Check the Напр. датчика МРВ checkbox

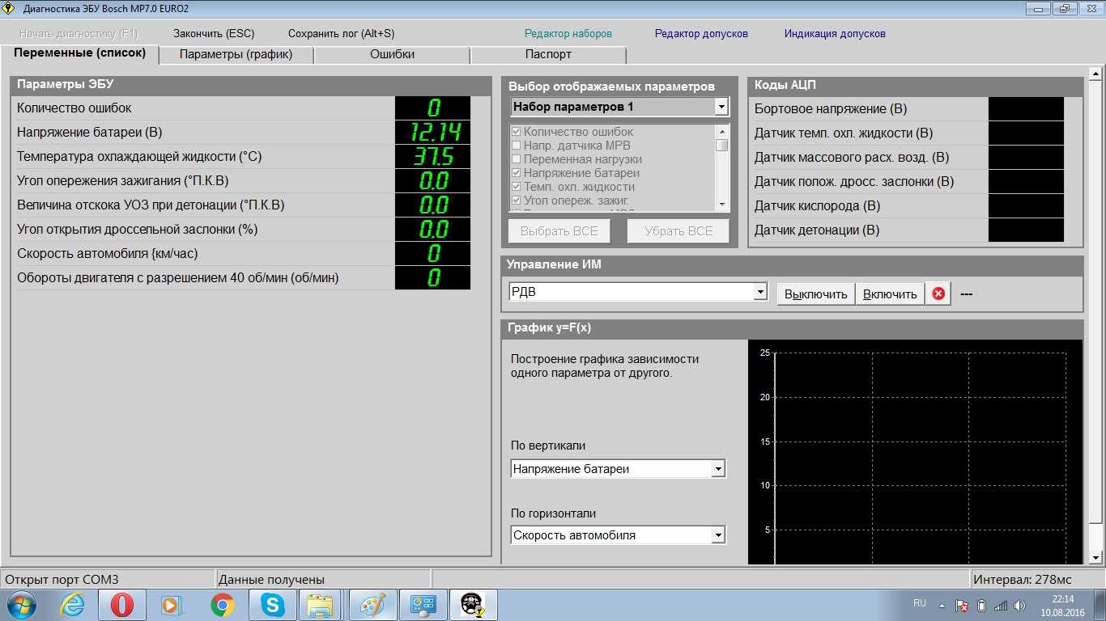[x=516, y=146]
